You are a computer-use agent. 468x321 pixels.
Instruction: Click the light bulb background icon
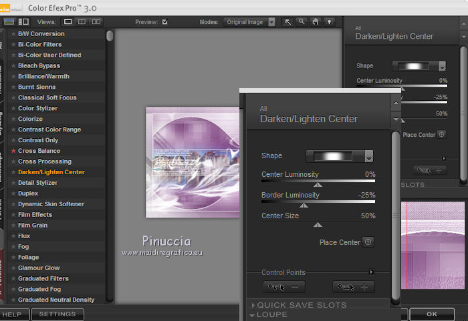coord(329,22)
